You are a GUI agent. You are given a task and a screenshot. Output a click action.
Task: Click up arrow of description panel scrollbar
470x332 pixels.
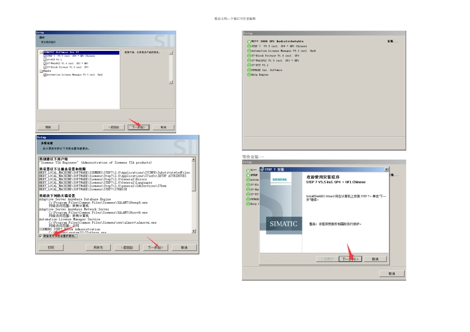pyautogui.click(x=171, y=53)
